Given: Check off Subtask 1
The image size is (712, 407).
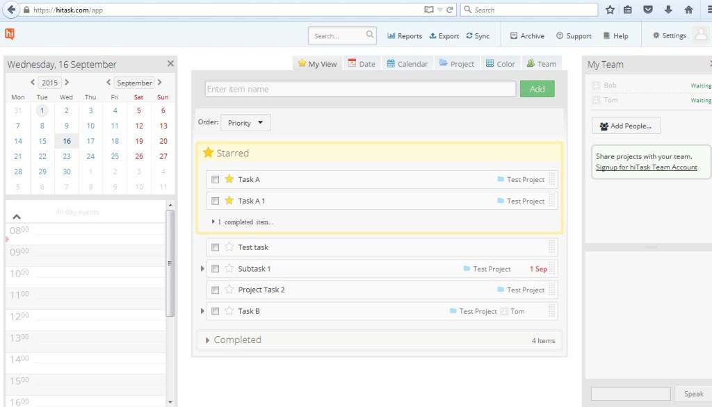Looking at the screenshot, I should click(x=216, y=269).
